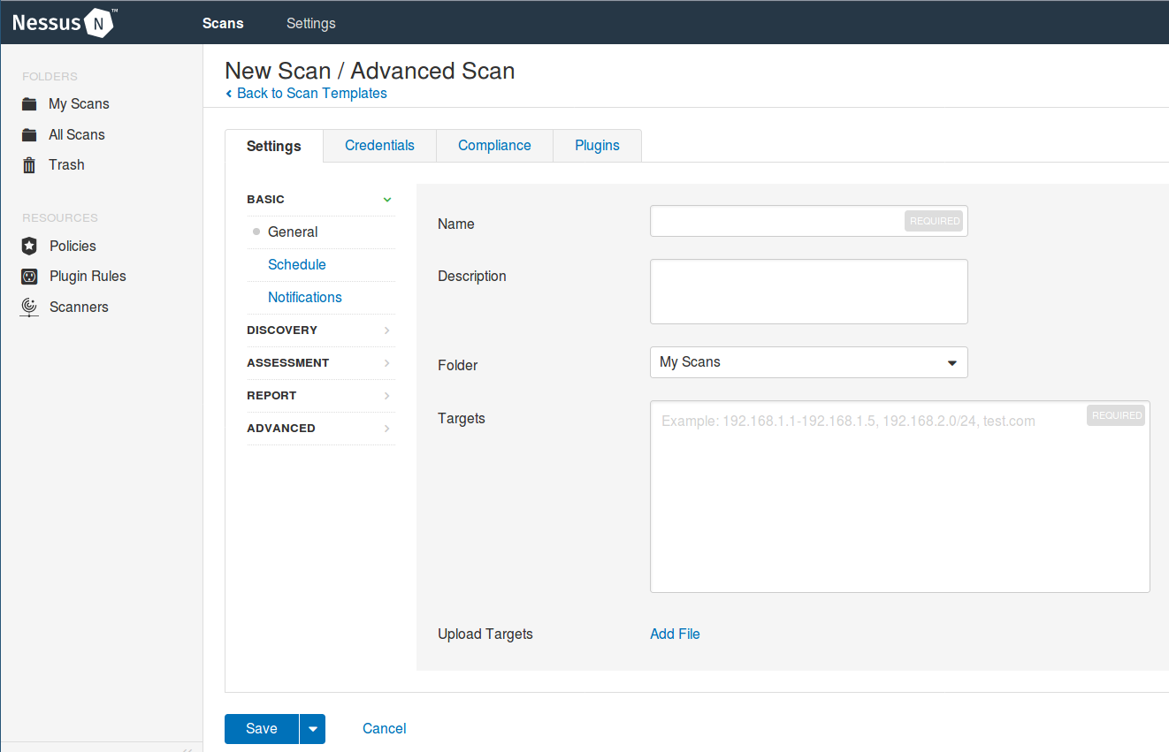Open the Schedule settings
Viewport: 1169px width, 752px height.
(x=297, y=265)
